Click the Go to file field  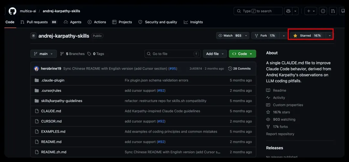(173, 54)
